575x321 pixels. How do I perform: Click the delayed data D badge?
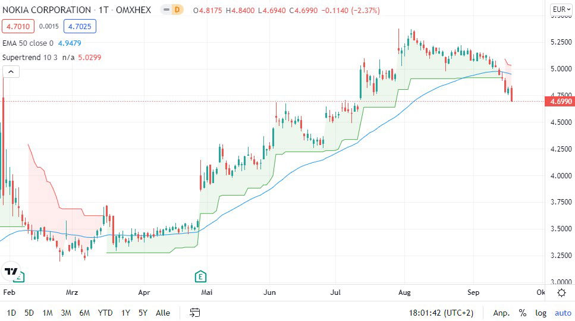(176, 10)
